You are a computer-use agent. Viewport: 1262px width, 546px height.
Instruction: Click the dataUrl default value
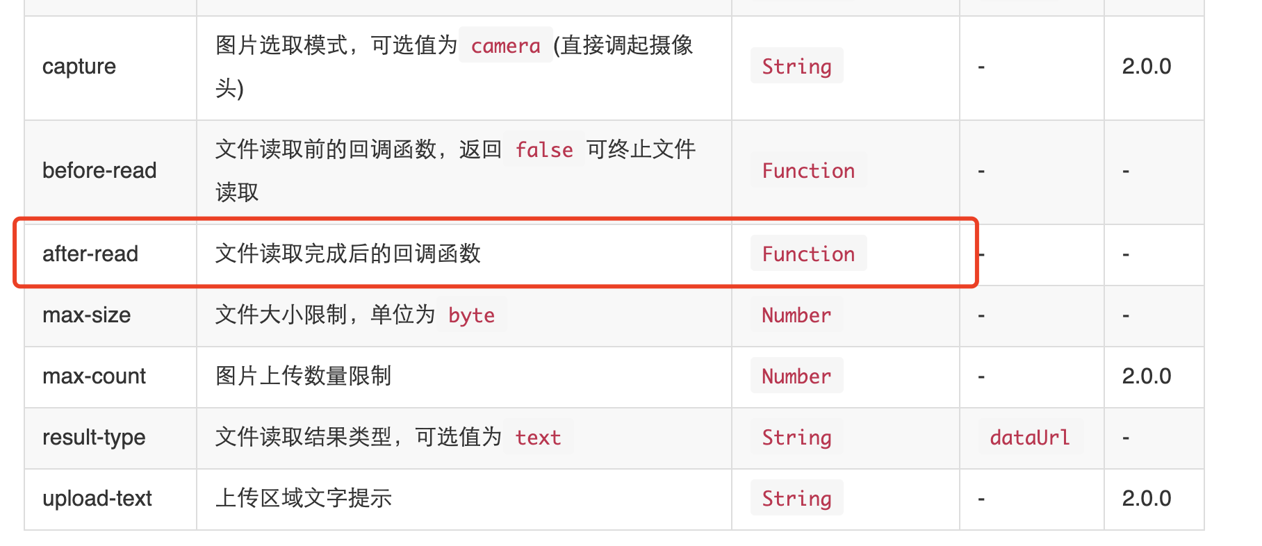coord(1029,437)
